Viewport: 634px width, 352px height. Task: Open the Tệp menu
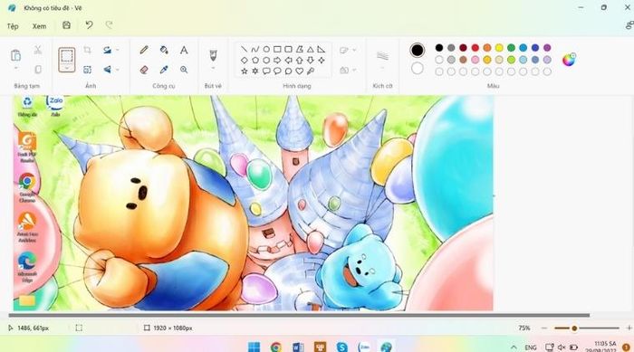(13, 26)
